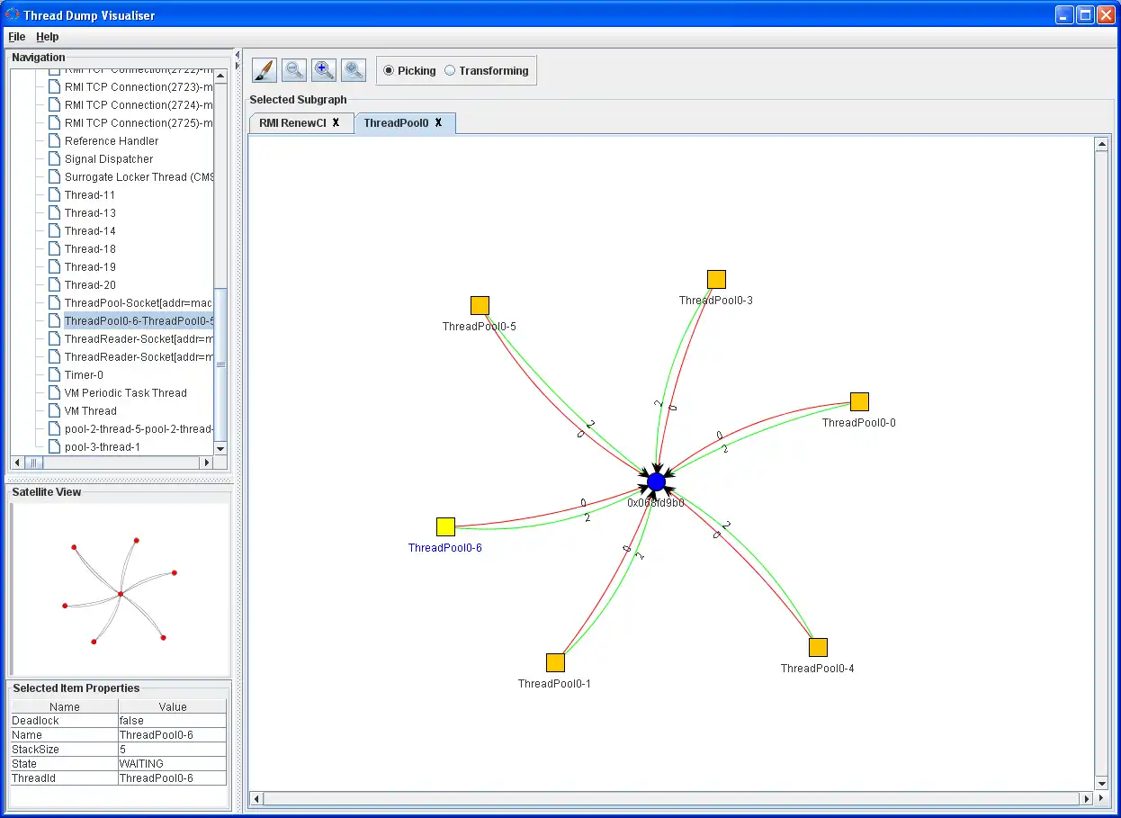Image resolution: width=1121 pixels, height=818 pixels.
Task: Click graph canvas horizontal scrollbar right arrow
Action: tap(1088, 798)
